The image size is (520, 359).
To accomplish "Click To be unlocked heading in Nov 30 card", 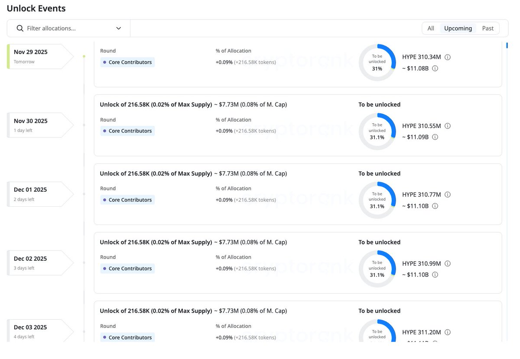I will [379, 104].
